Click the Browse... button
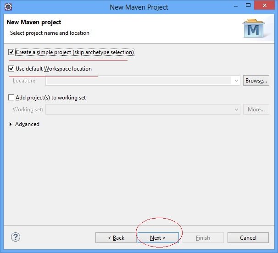 (x=256, y=81)
